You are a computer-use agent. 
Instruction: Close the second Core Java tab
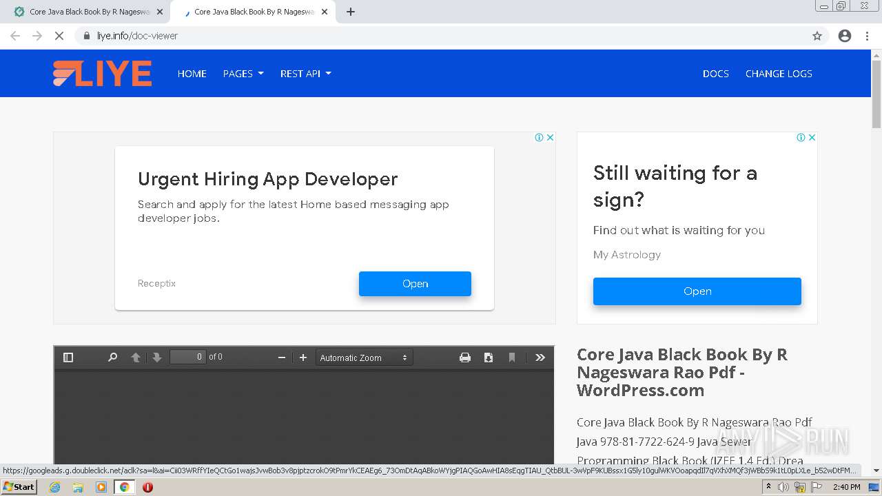coord(325,12)
